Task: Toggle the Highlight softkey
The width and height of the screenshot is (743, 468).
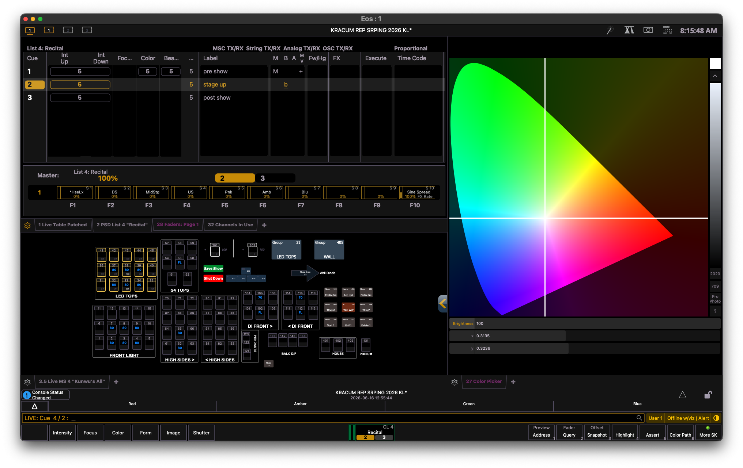Action: [625, 433]
